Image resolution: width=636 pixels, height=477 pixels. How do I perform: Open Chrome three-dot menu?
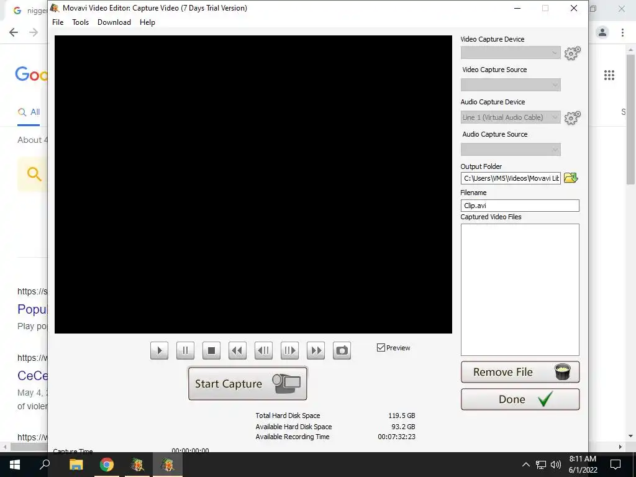(622, 32)
